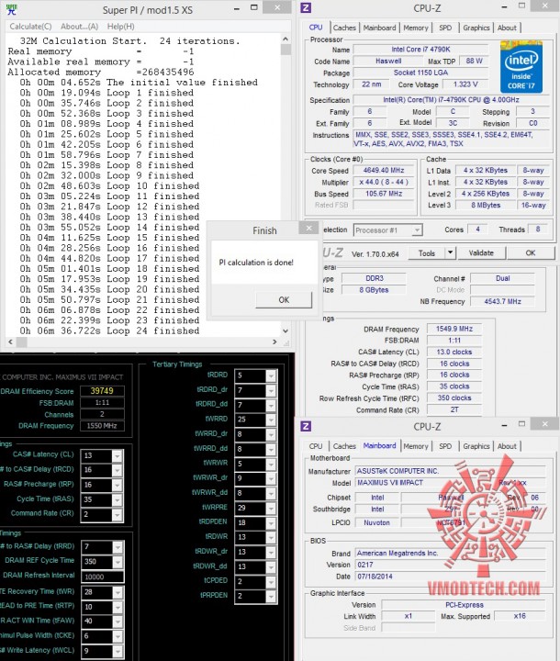Click the 'Loop 24 finished' line in Super PI
Screen dimensions: 560x661
(109, 330)
